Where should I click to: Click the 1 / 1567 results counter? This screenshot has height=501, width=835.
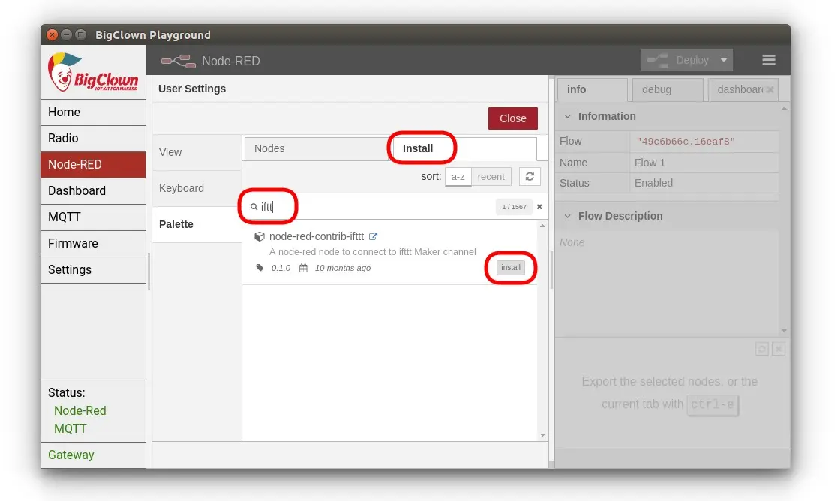(x=514, y=207)
